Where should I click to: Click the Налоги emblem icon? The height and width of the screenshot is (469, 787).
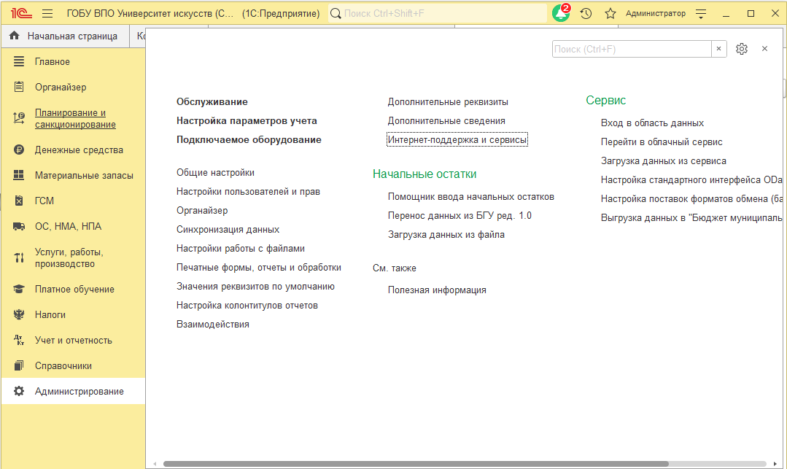pos(18,314)
